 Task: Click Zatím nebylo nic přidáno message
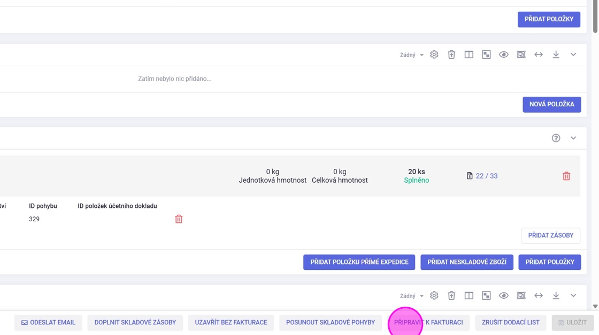[174, 79]
